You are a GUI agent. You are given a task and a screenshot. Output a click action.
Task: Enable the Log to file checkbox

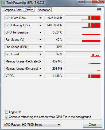(6, 112)
